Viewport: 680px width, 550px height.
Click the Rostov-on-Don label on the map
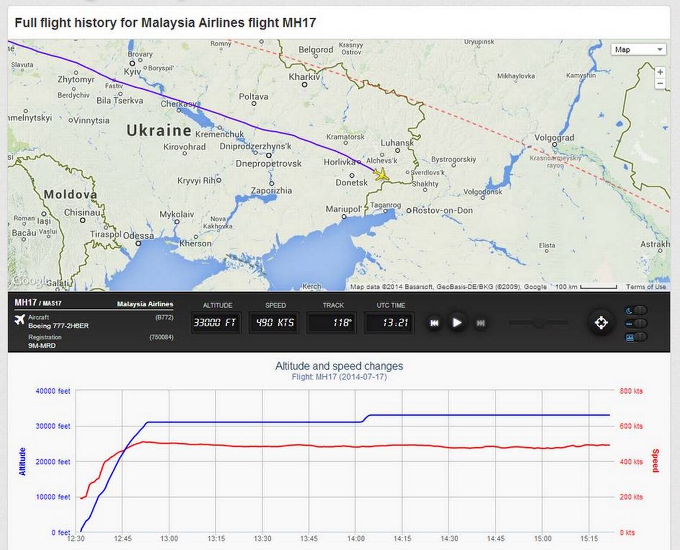point(443,211)
